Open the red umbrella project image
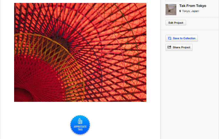219x139 pixels. coord(80,52)
